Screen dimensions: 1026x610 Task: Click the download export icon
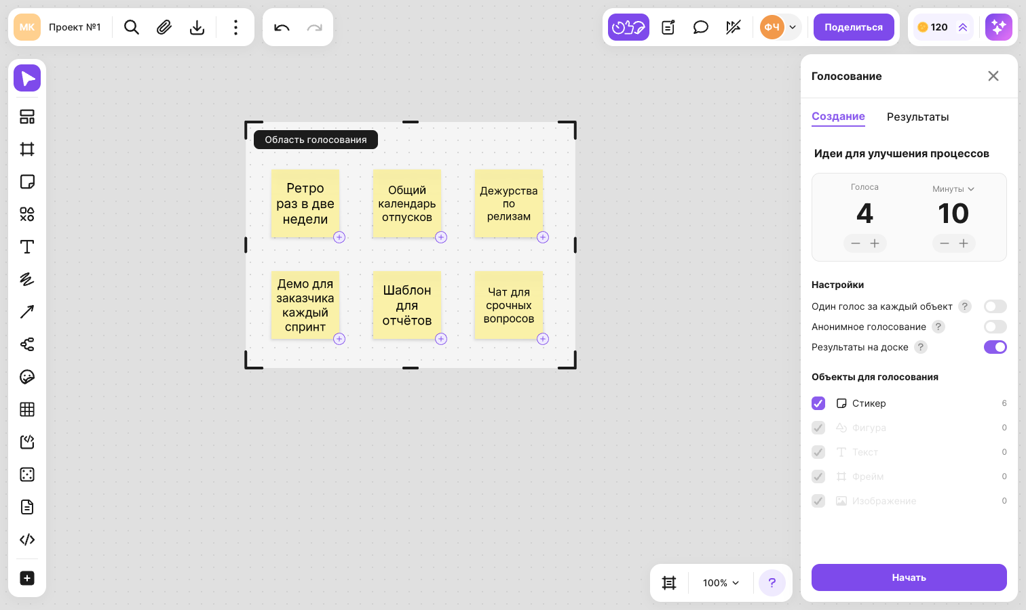[x=197, y=27]
